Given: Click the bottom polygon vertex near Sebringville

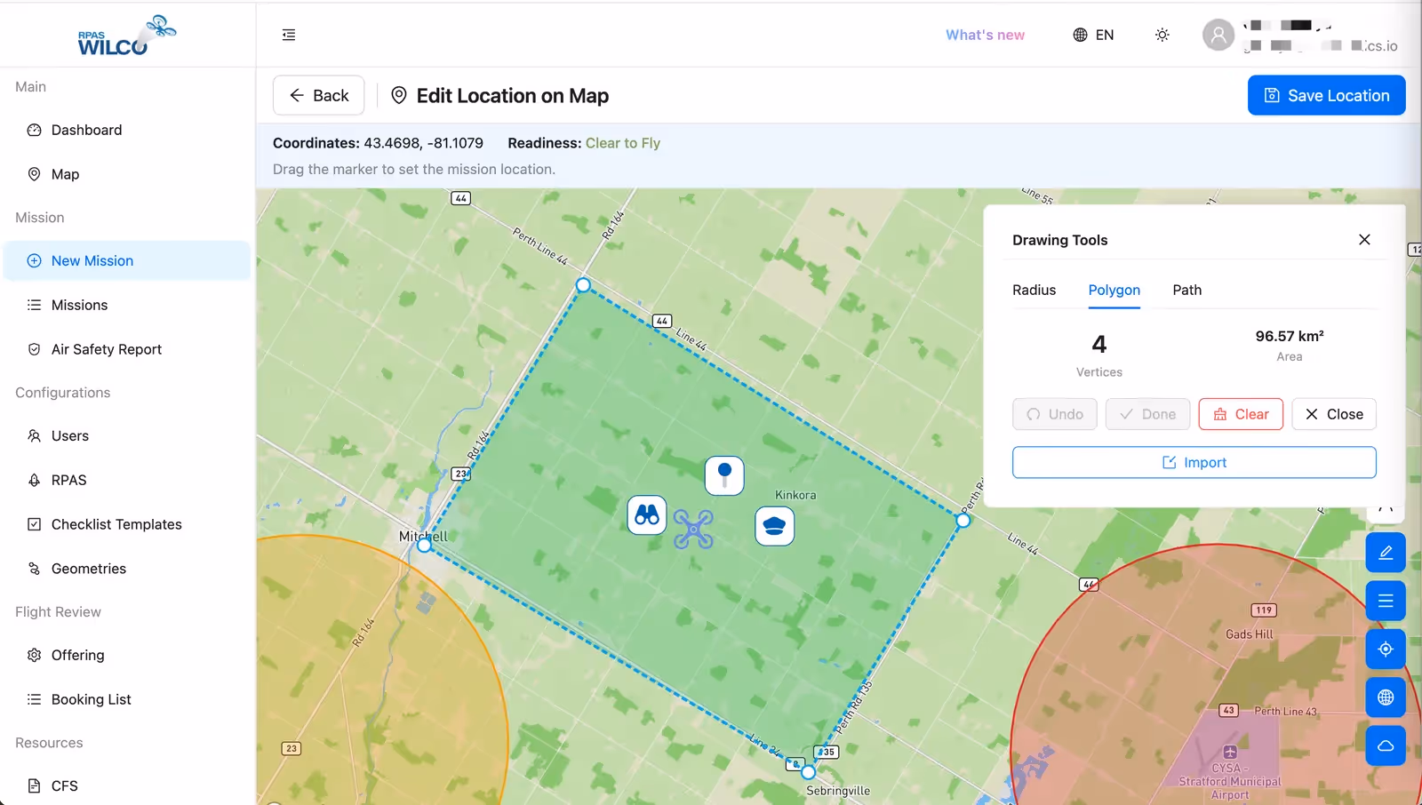Looking at the screenshot, I should (x=808, y=772).
